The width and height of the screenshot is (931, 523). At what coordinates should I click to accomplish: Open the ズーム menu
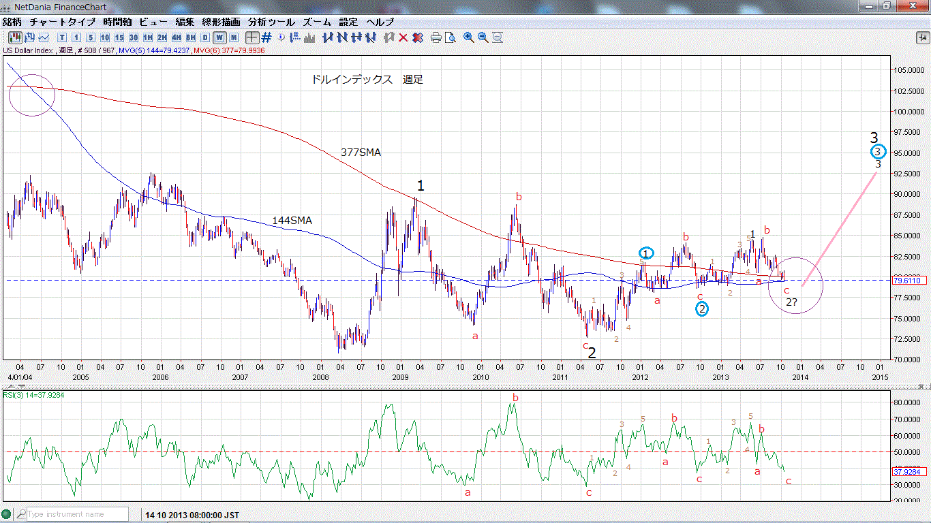(317, 22)
